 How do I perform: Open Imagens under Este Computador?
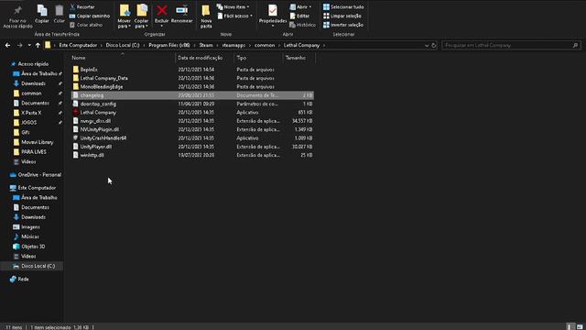[x=30, y=226]
